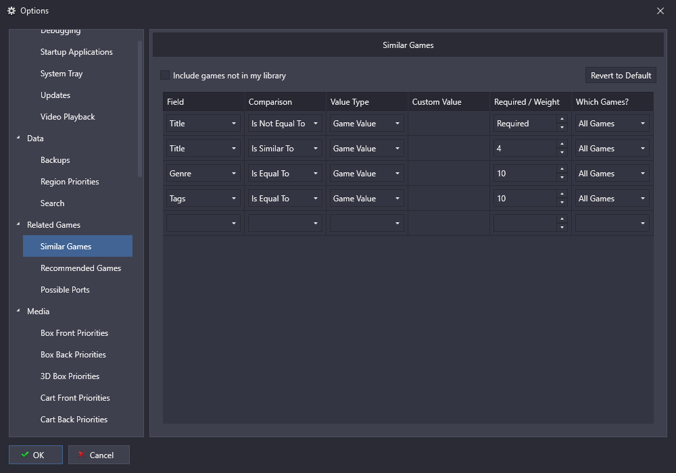Open the Updates settings page
The image size is (676, 473).
[55, 95]
